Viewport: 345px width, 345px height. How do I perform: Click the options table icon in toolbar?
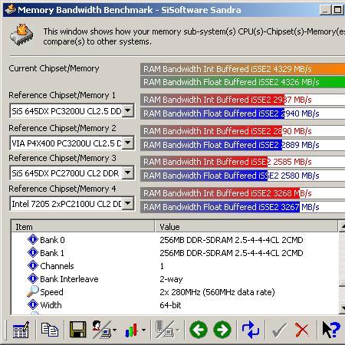click(21, 330)
